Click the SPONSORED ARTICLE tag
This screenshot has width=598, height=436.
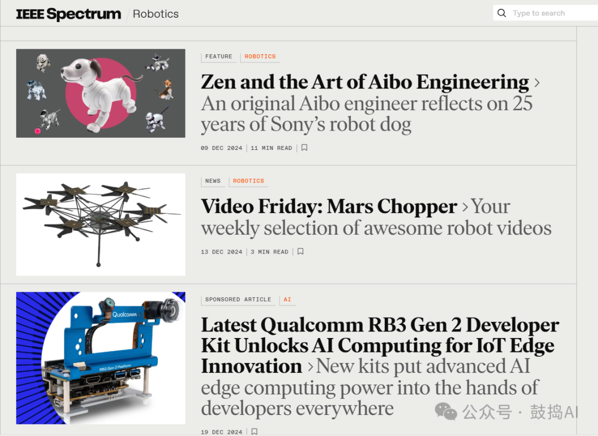pyautogui.click(x=238, y=299)
